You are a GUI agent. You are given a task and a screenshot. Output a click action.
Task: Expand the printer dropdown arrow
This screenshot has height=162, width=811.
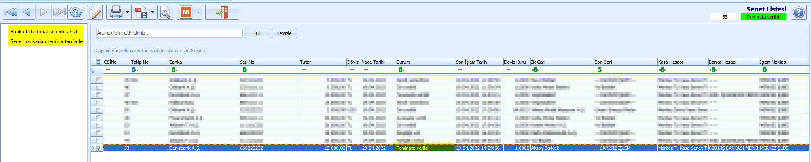[127, 12]
